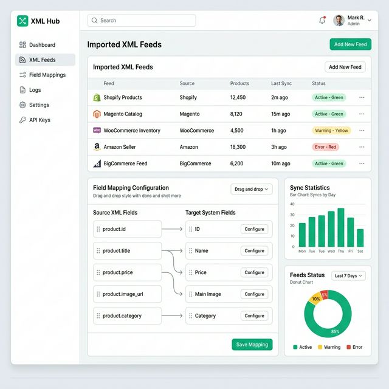Click the notification bell icon
The width and height of the screenshot is (389, 389).
click(x=322, y=21)
